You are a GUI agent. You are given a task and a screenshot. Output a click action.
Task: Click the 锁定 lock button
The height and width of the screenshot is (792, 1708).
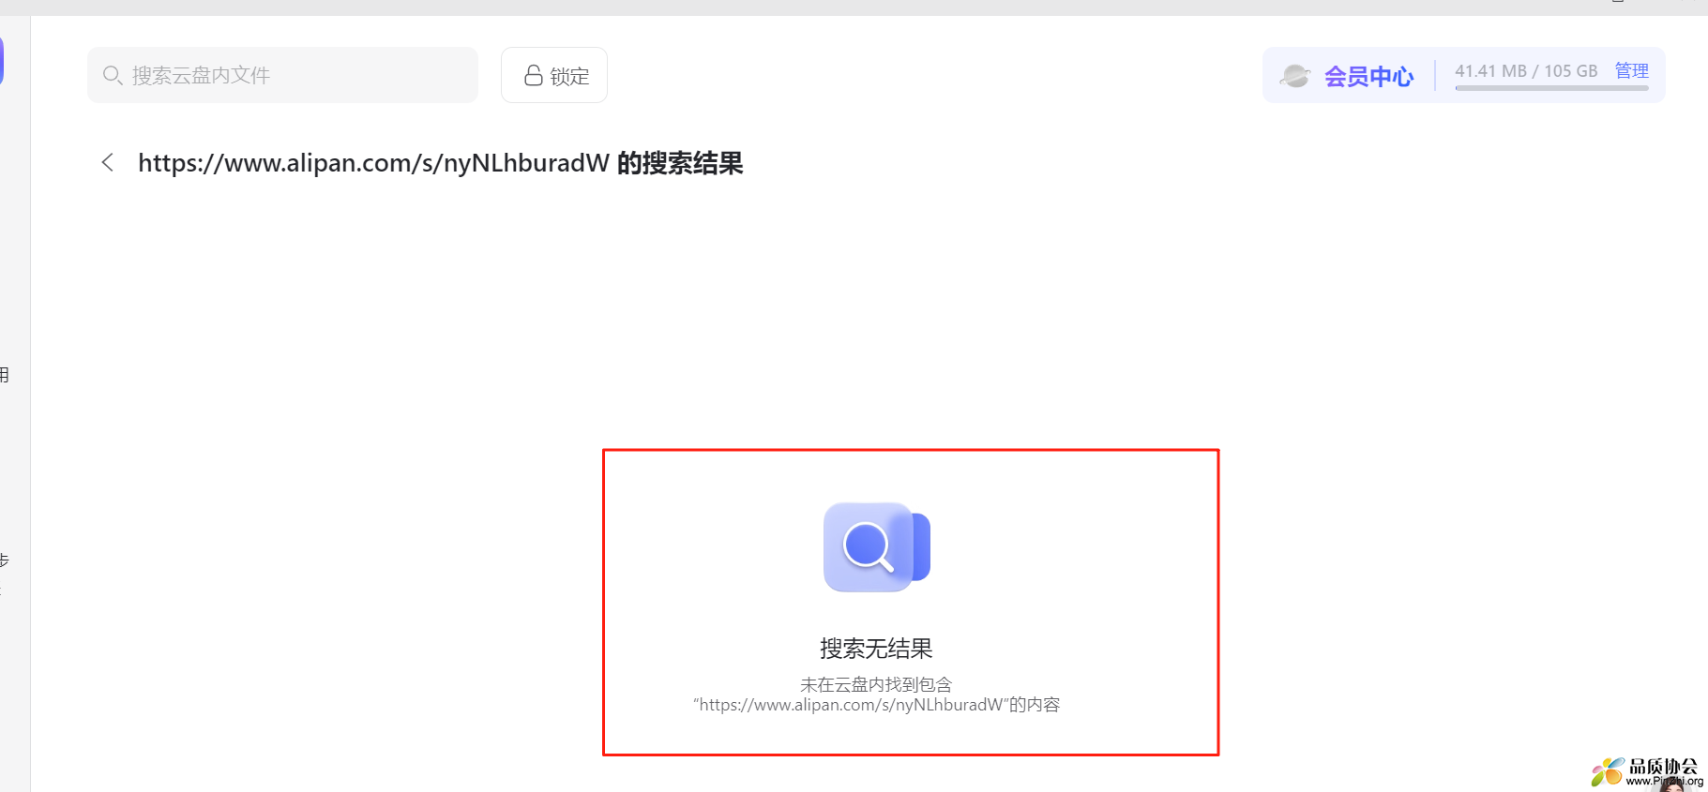[554, 75]
